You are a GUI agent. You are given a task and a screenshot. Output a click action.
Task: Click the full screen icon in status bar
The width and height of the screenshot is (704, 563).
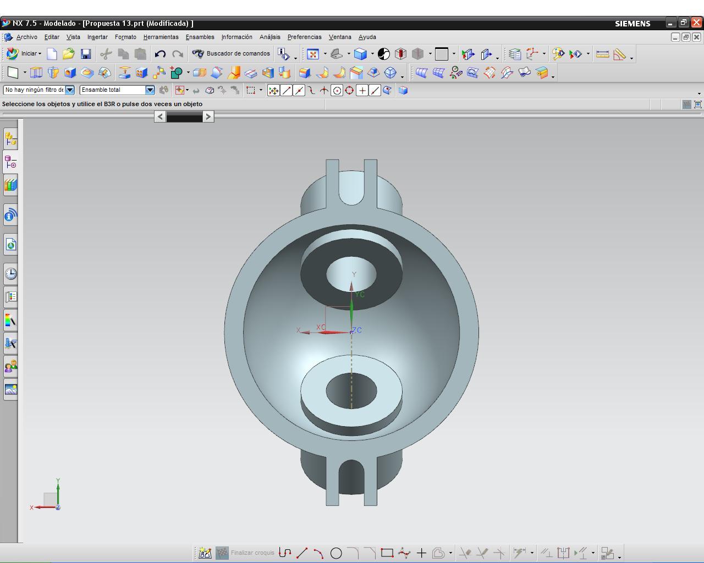coord(698,104)
